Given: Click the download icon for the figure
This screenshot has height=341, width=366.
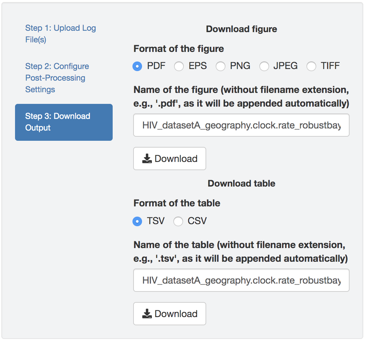Looking at the screenshot, I should (147, 159).
